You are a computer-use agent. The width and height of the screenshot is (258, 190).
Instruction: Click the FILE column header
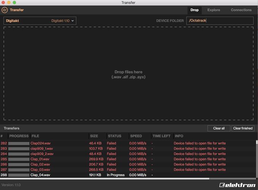35,136
